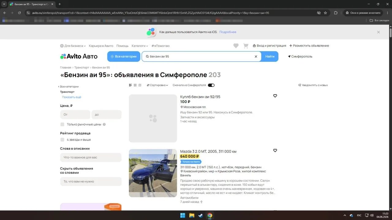Image resolution: width=392 pixels, height=220 pixels.
Task: Reload the page
Action: coord(19,13)
